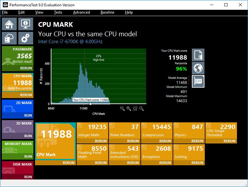
Task: Rerun the Sorting test
Action: 189,163
